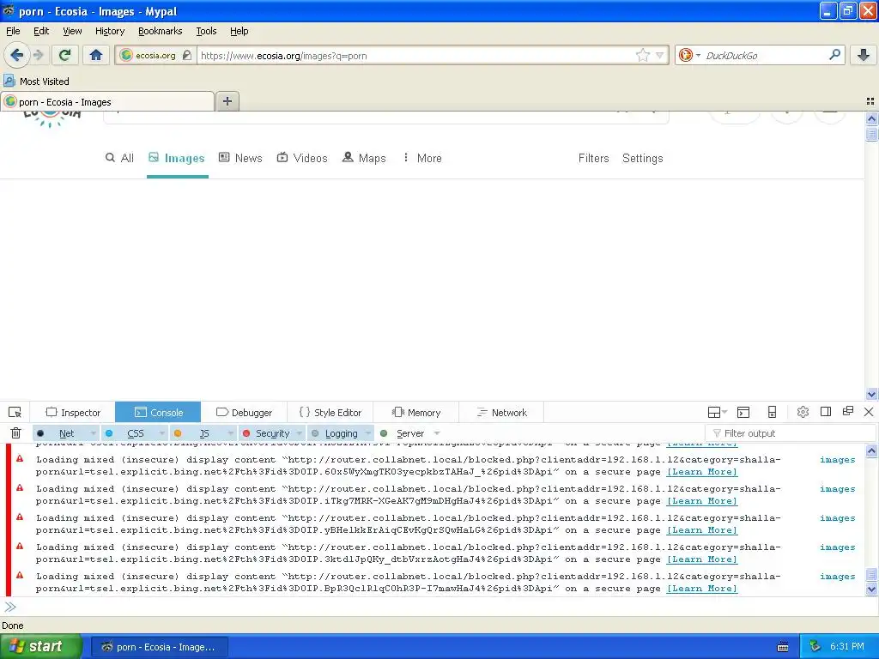Screen dimensions: 879x659
Task: Click the console scrollbar up arrow
Action: (871, 450)
